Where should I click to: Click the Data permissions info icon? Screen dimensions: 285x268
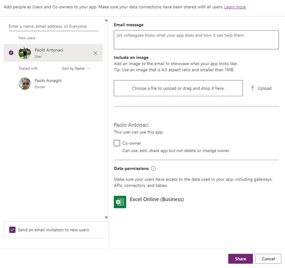[154, 169]
